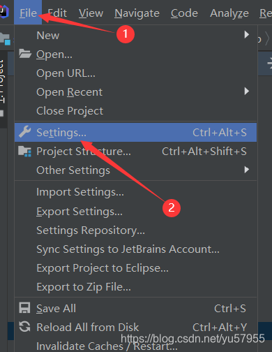Open the Code menu
272x352 pixels.
coord(184,13)
